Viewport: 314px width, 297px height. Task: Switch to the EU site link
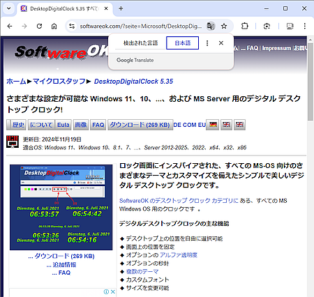pos(202,125)
